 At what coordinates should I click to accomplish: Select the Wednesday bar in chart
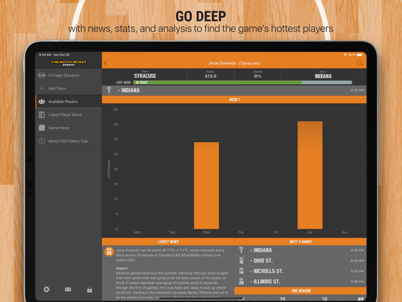(206, 185)
